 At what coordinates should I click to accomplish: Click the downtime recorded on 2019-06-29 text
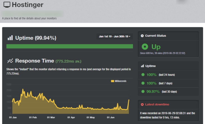[168, 115]
